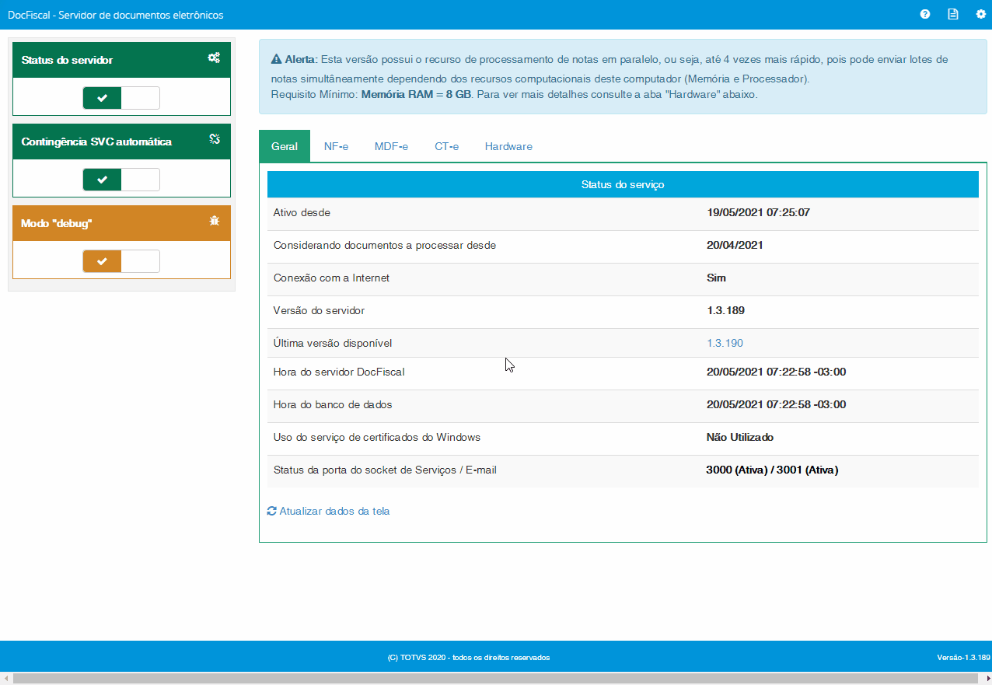Click the 20/04/2021 date value
Viewport: 992px width, 685px height.
click(x=735, y=245)
